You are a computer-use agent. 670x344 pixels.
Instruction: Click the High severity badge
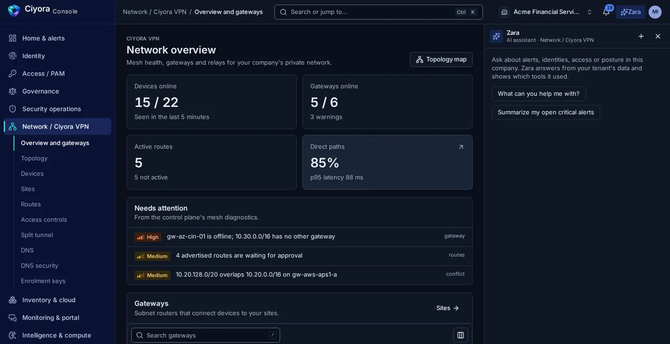pyautogui.click(x=148, y=237)
